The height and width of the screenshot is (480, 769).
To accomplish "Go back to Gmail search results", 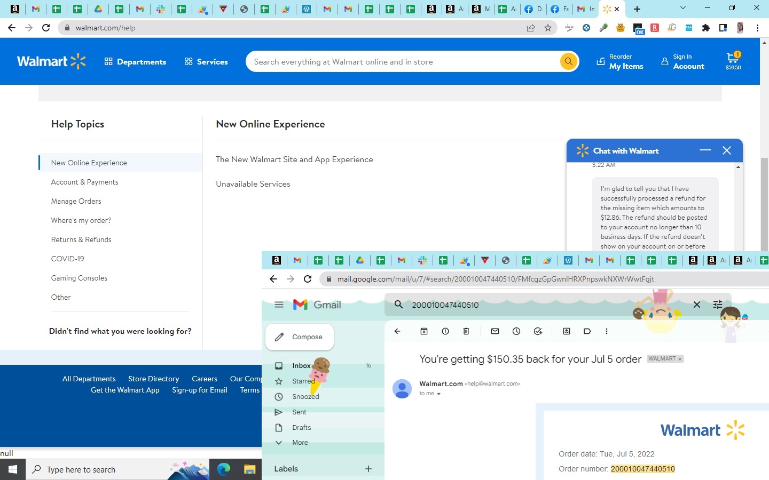I will tap(397, 331).
